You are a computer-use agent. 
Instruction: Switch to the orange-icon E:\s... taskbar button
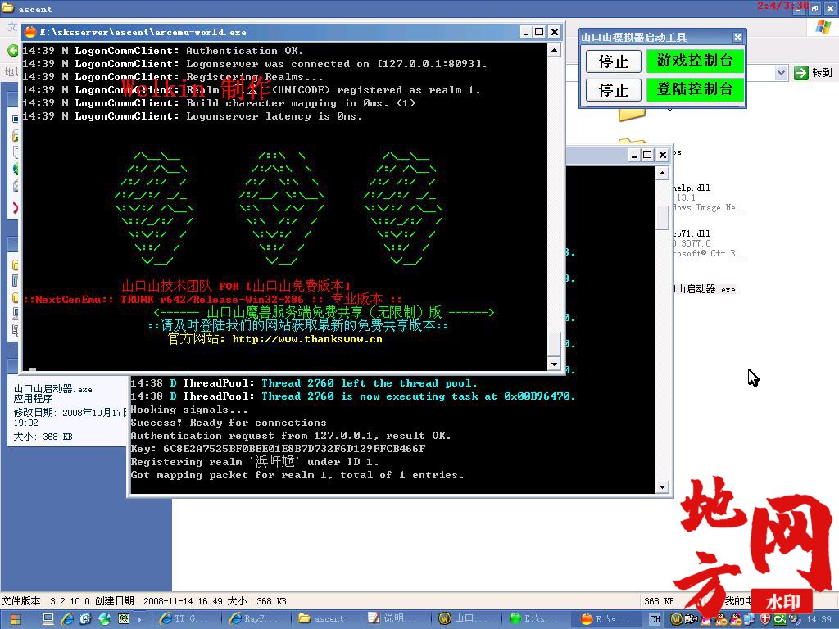tap(607, 619)
